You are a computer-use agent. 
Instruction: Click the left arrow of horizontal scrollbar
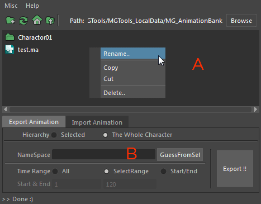pos(6,109)
